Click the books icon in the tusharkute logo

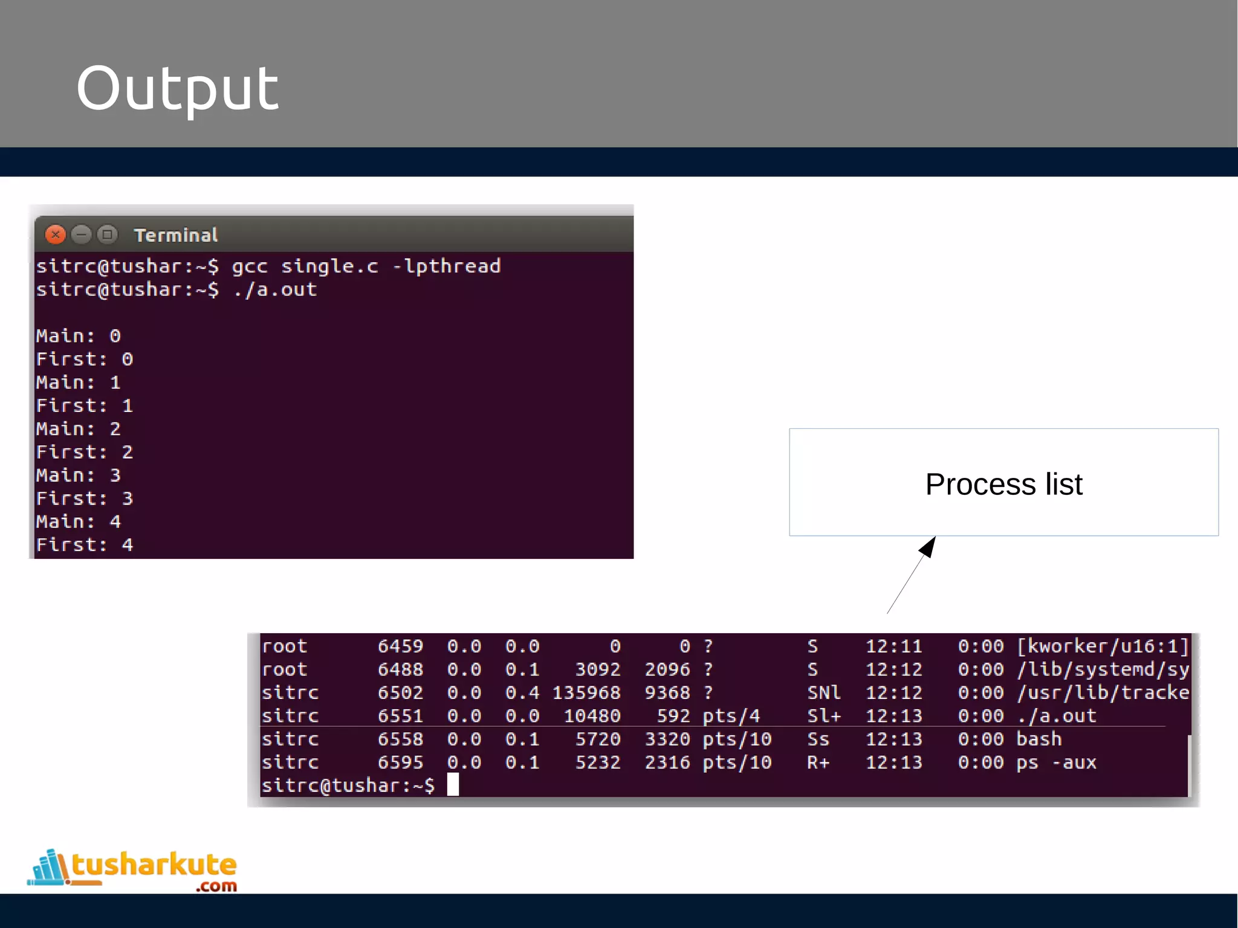click(x=50, y=868)
